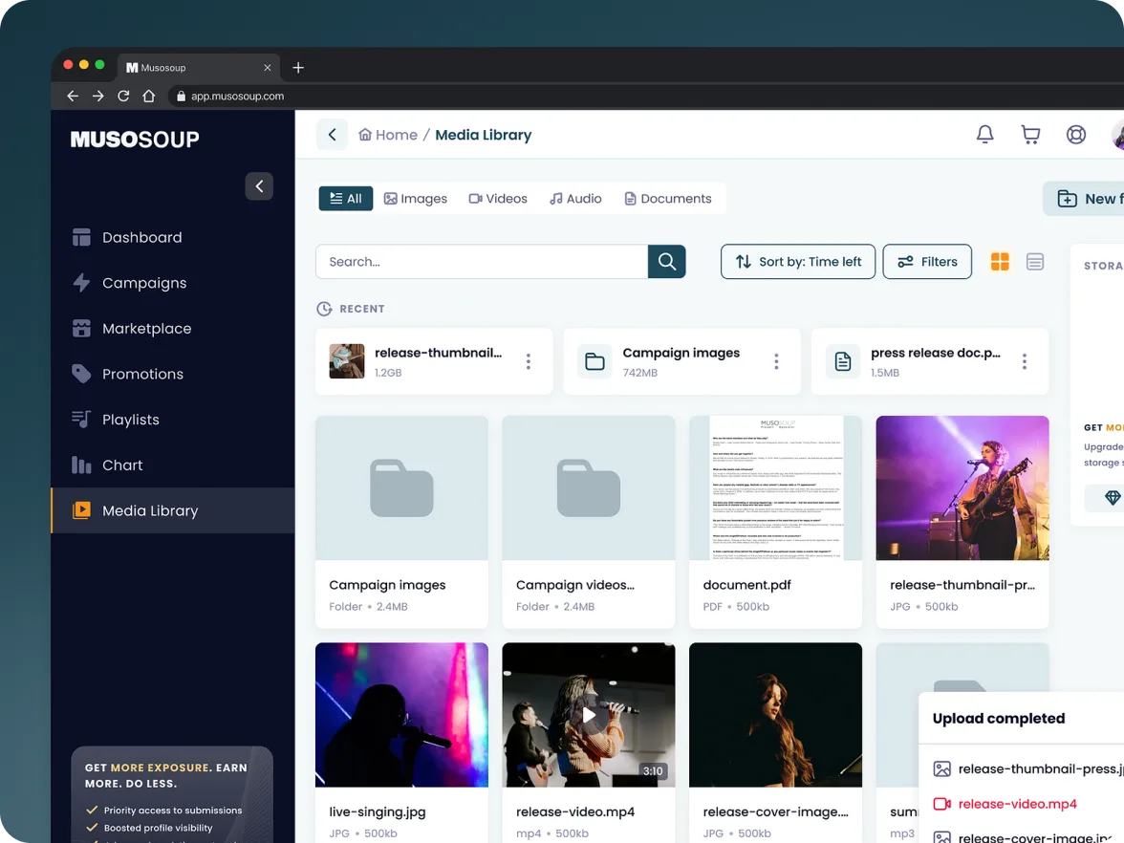Select the All filter tab
Screen dimensions: 1124x843
pos(346,199)
